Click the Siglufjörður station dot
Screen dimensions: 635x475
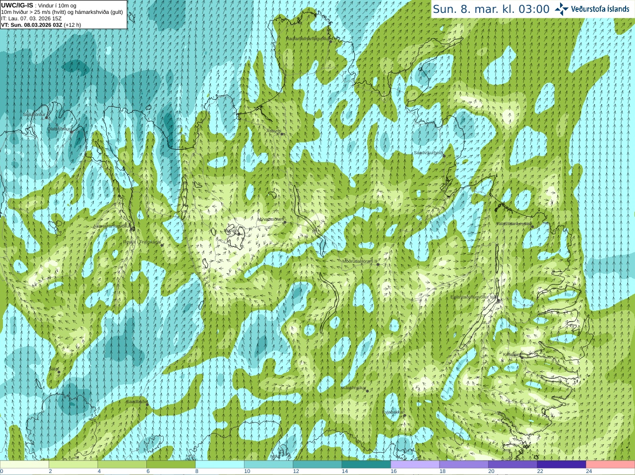(47, 118)
